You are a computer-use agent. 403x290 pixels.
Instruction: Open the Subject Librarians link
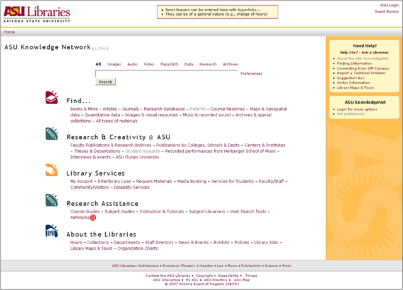coord(207,211)
